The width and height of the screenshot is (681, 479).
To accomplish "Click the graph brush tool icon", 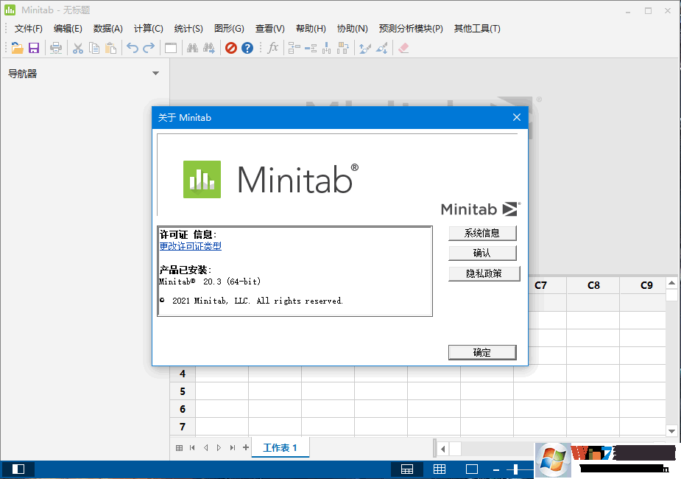I will 365,48.
